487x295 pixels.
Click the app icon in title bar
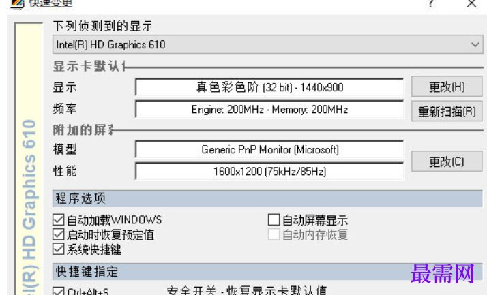17,3
